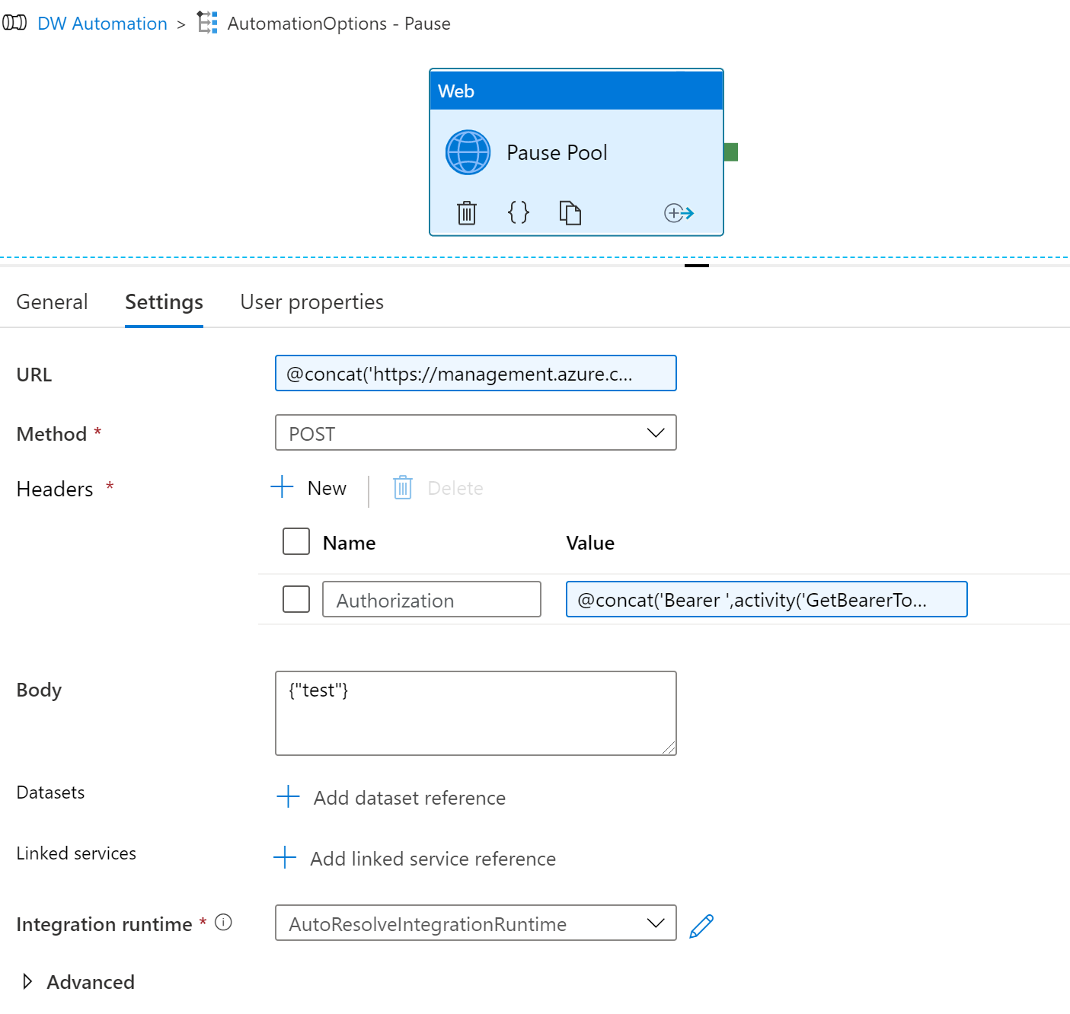Add a successor activity via the arrow-plus icon

click(x=678, y=212)
